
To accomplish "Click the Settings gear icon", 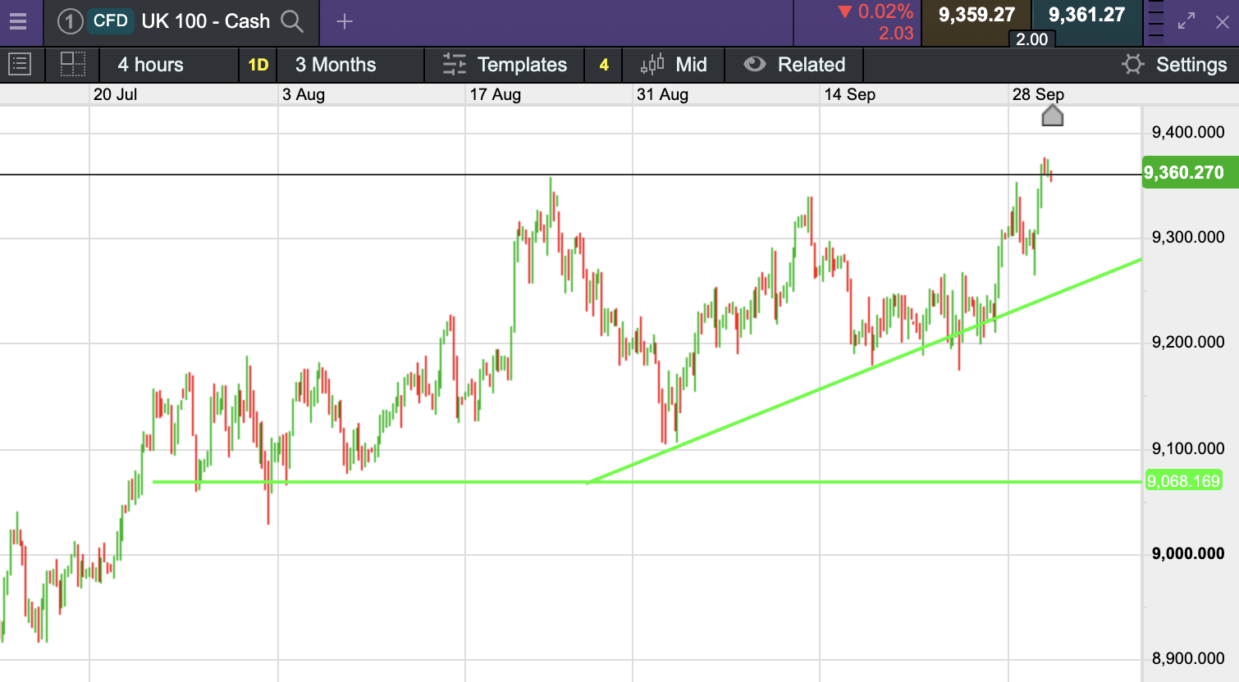I will (1132, 64).
